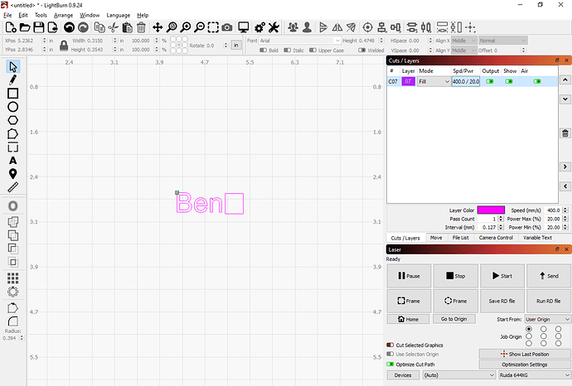
Task: Zoom in on the workspace
Action: tap(186, 27)
